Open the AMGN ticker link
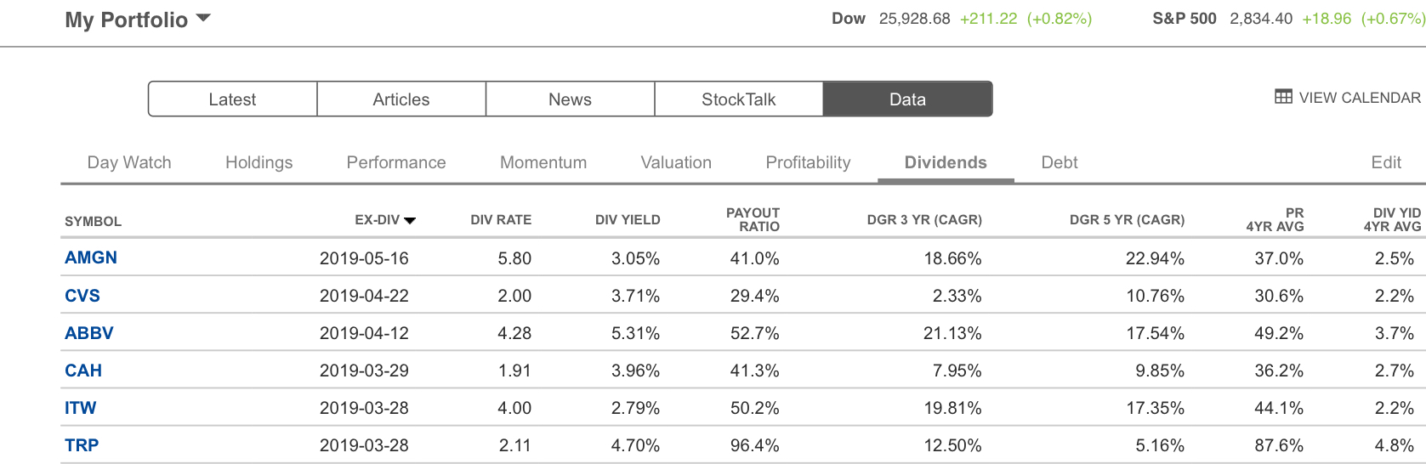1426x464 pixels. pos(91,257)
